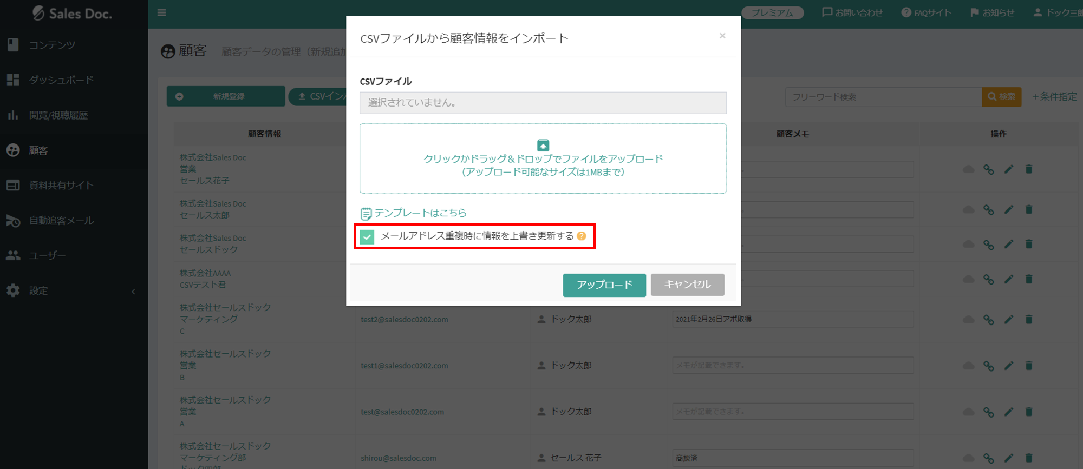Toggle the hamburger menu in top bar
The image size is (1083, 469).
(161, 12)
